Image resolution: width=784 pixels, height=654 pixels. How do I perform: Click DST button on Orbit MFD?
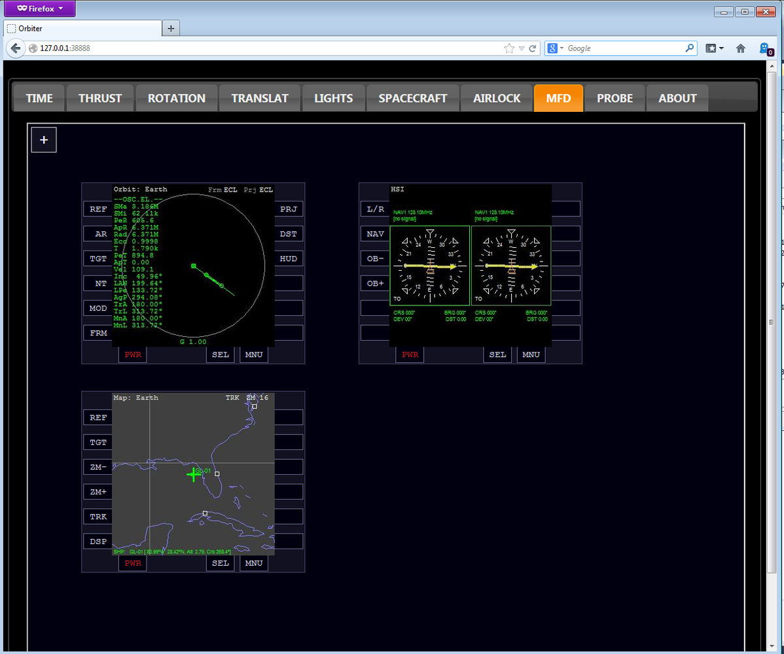(x=289, y=234)
